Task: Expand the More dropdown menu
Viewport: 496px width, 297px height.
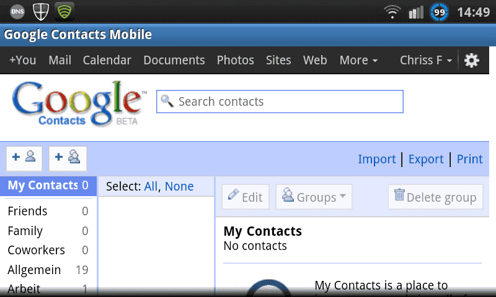Action: tap(358, 60)
